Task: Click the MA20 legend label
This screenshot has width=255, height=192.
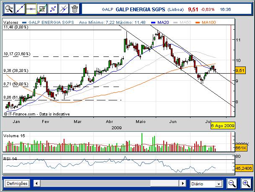Action: click(163, 23)
